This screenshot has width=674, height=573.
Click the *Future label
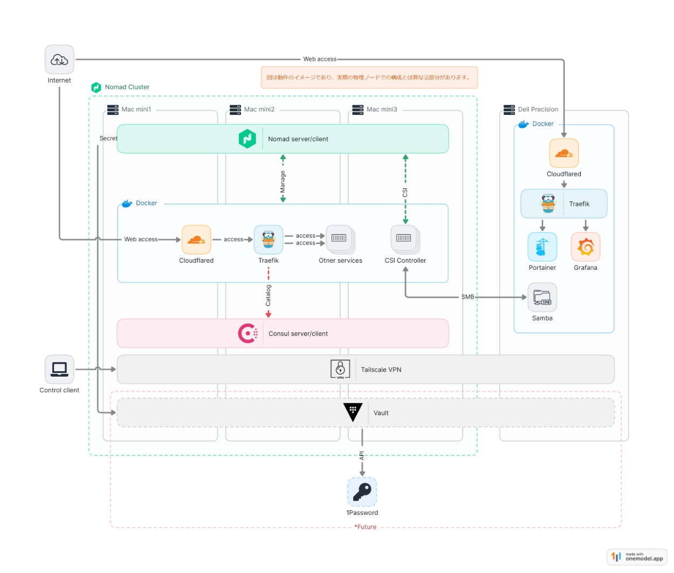coord(366,527)
